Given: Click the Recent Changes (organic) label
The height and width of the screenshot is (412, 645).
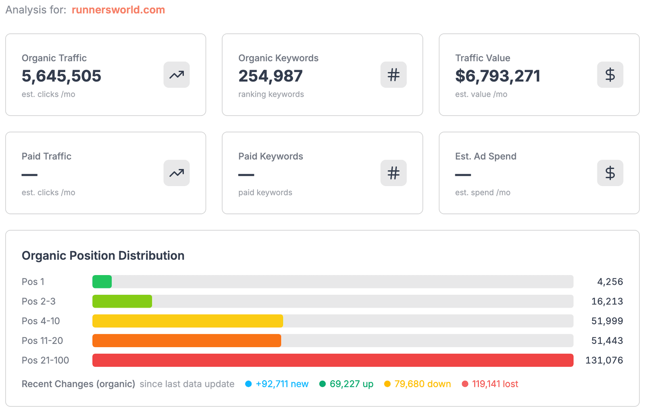Looking at the screenshot, I should pos(78,384).
